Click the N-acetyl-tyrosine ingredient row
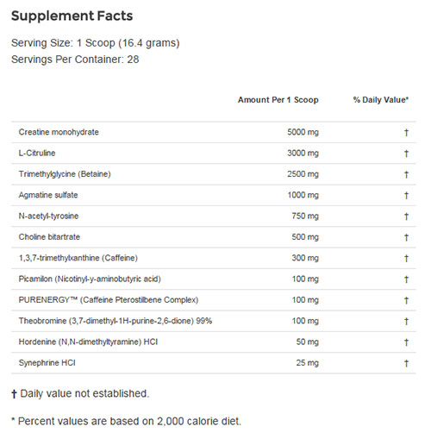The height and width of the screenshot is (439, 431). pyautogui.click(x=214, y=216)
